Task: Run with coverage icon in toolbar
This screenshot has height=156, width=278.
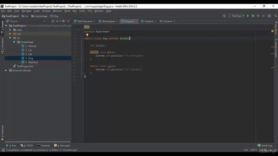Action: 258,16
